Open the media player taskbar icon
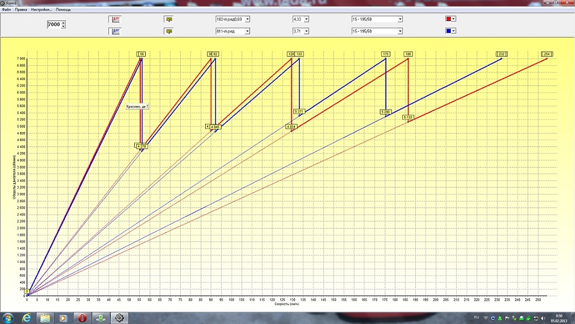The width and height of the screenshot is (575, 324). (63, 318)
